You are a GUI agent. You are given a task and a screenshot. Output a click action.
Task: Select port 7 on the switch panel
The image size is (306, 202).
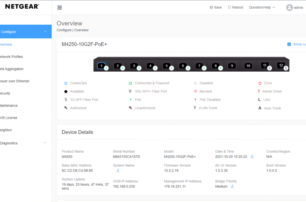(x=199, y=66)
